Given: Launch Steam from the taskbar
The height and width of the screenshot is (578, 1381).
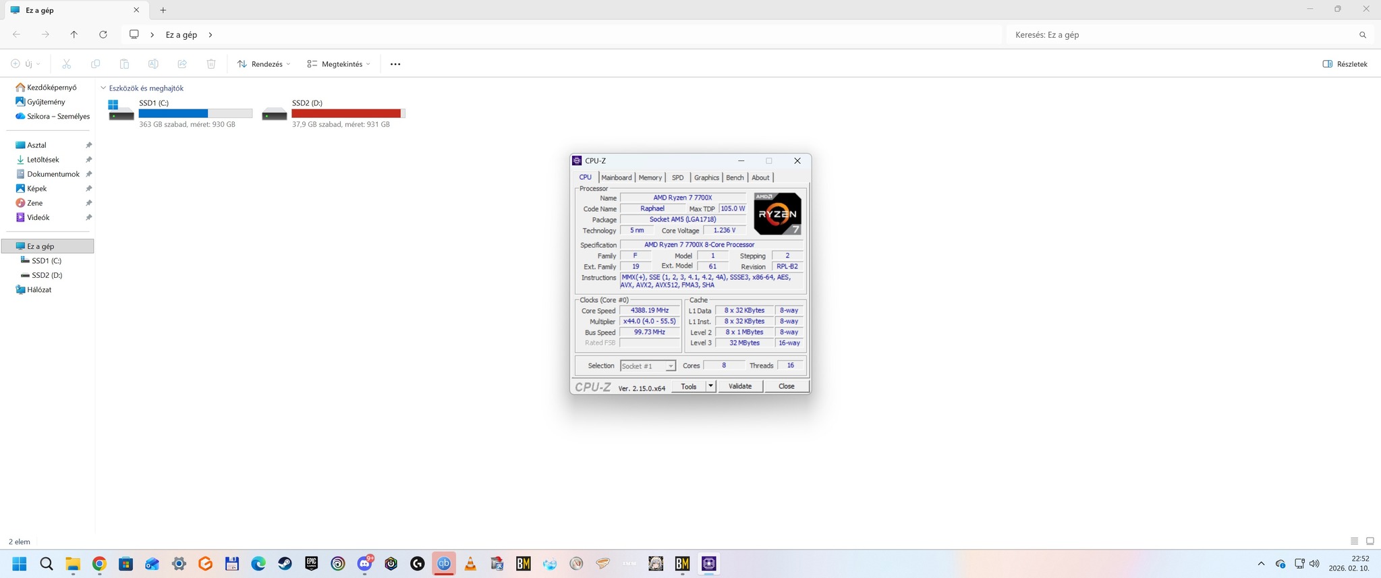Looking at the screenshot, I should click(285, 564).
